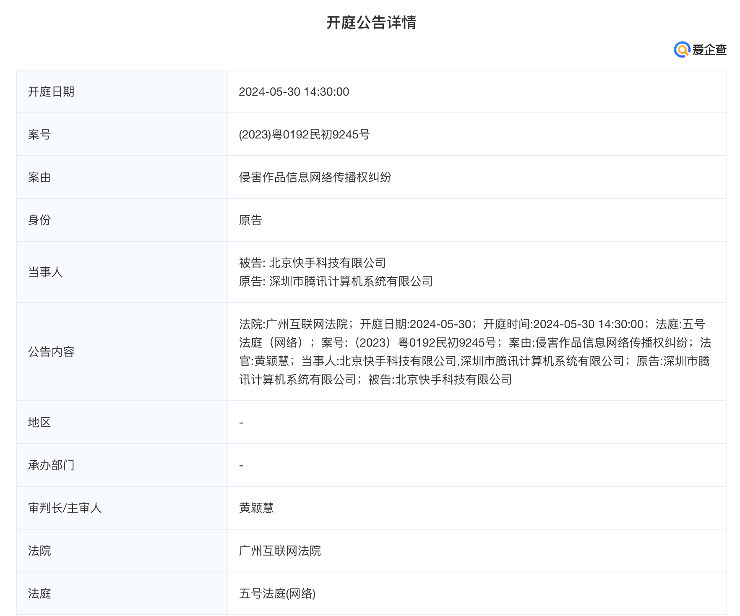Select the date value 2024-05-30 14:30:00
The image size is (740, 616).
[x=294, y=92]
